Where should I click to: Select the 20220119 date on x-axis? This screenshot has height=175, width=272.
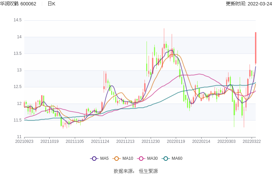click(176, 142)
